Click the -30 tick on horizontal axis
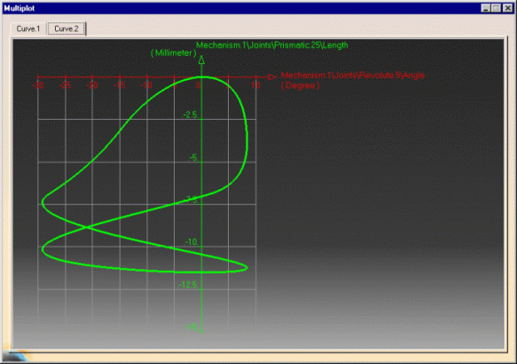The width and height of the screenshot is (517, 364). pos(37,85)
